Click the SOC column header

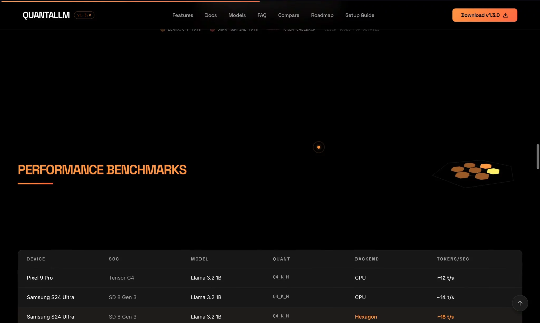coord(114,259)
